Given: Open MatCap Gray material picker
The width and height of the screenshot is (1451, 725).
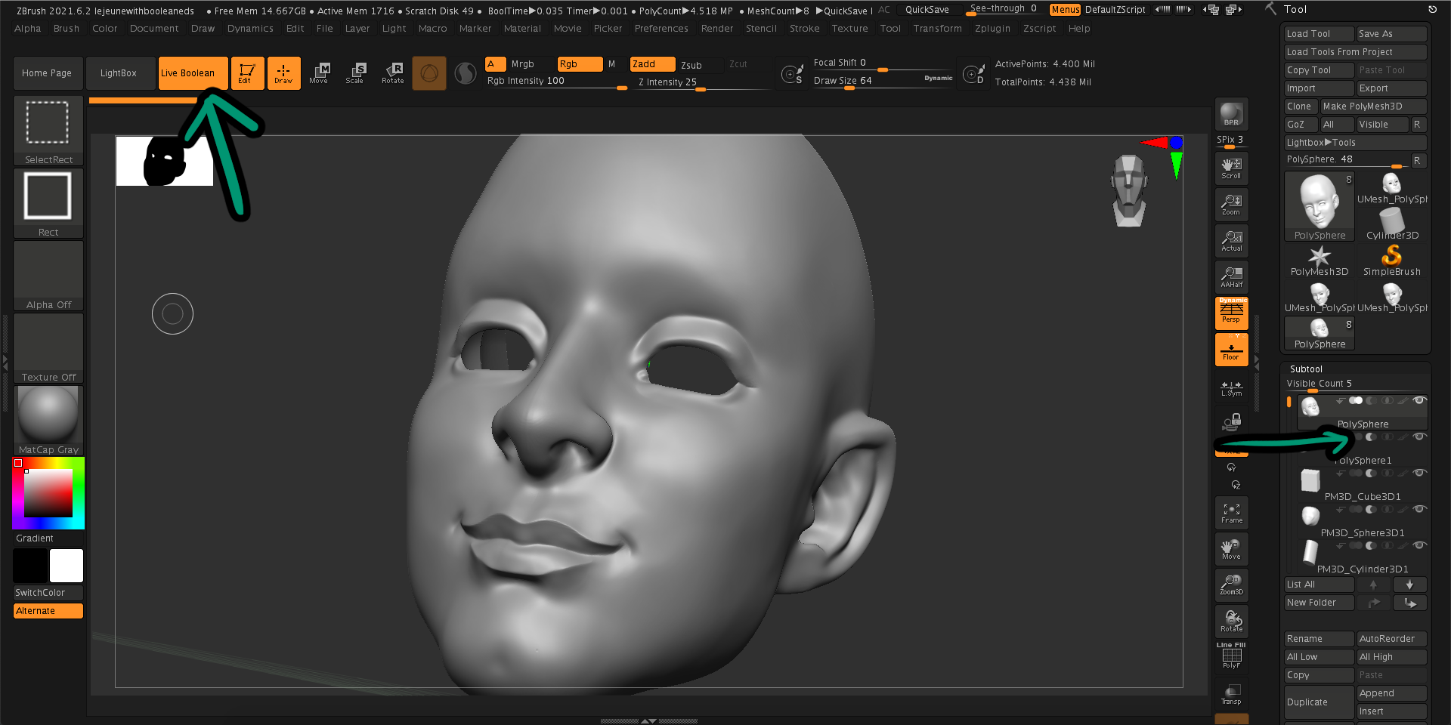Looking at the screenshot, I should coord(48,420).
